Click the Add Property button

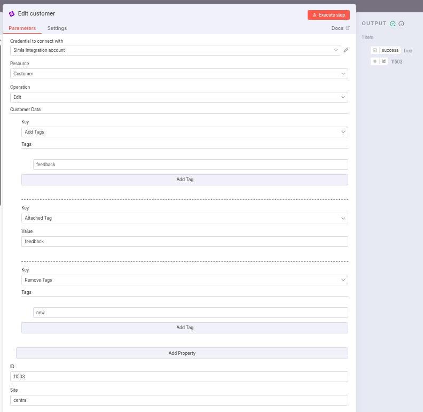click(182, 353)
